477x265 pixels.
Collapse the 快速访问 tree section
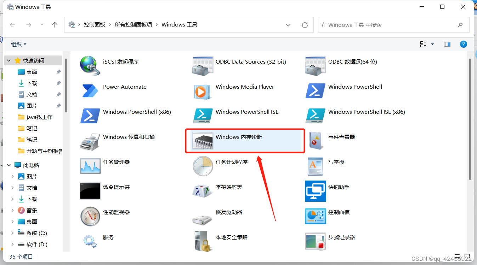click(9, 61)
